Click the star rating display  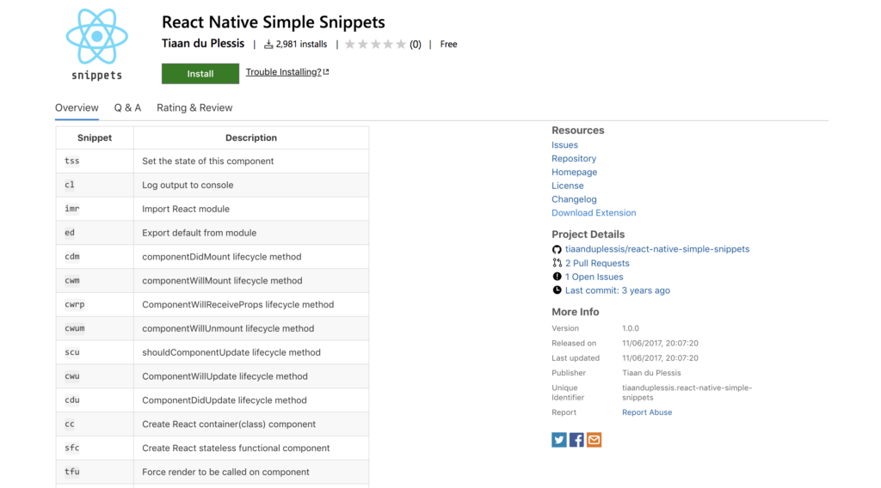pyautogui.click(x=375, y=45)
